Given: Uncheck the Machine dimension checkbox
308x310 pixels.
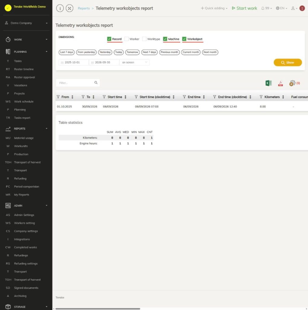Looking at the screenshot, I should 165,39.
